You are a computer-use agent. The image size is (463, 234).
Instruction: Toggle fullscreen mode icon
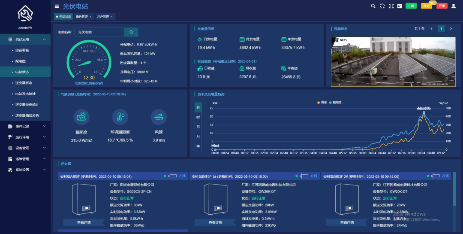pos(391,6)
